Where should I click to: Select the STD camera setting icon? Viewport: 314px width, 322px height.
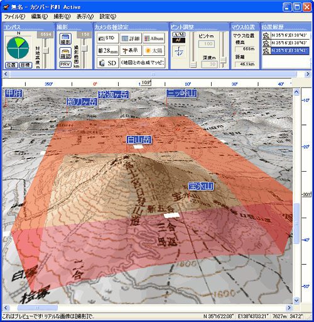[107, 38]
